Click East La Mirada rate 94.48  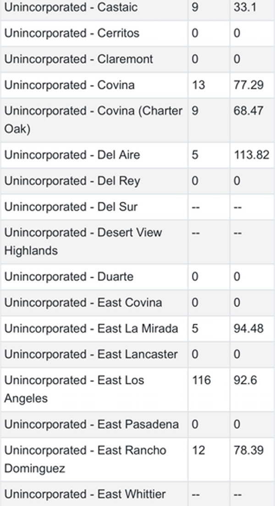pos(248,329)
